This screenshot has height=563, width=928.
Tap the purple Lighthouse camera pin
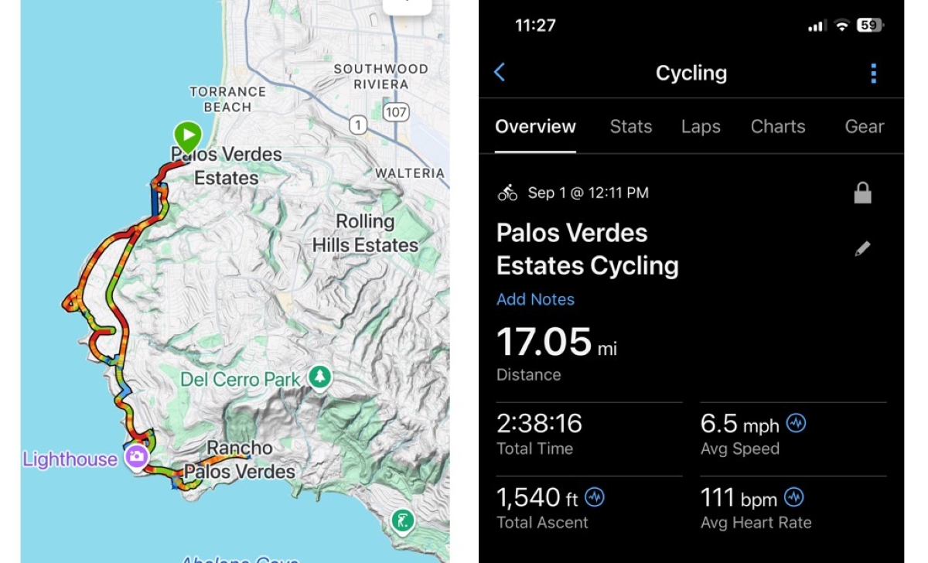pyautogui.click(x=137, y=457)
